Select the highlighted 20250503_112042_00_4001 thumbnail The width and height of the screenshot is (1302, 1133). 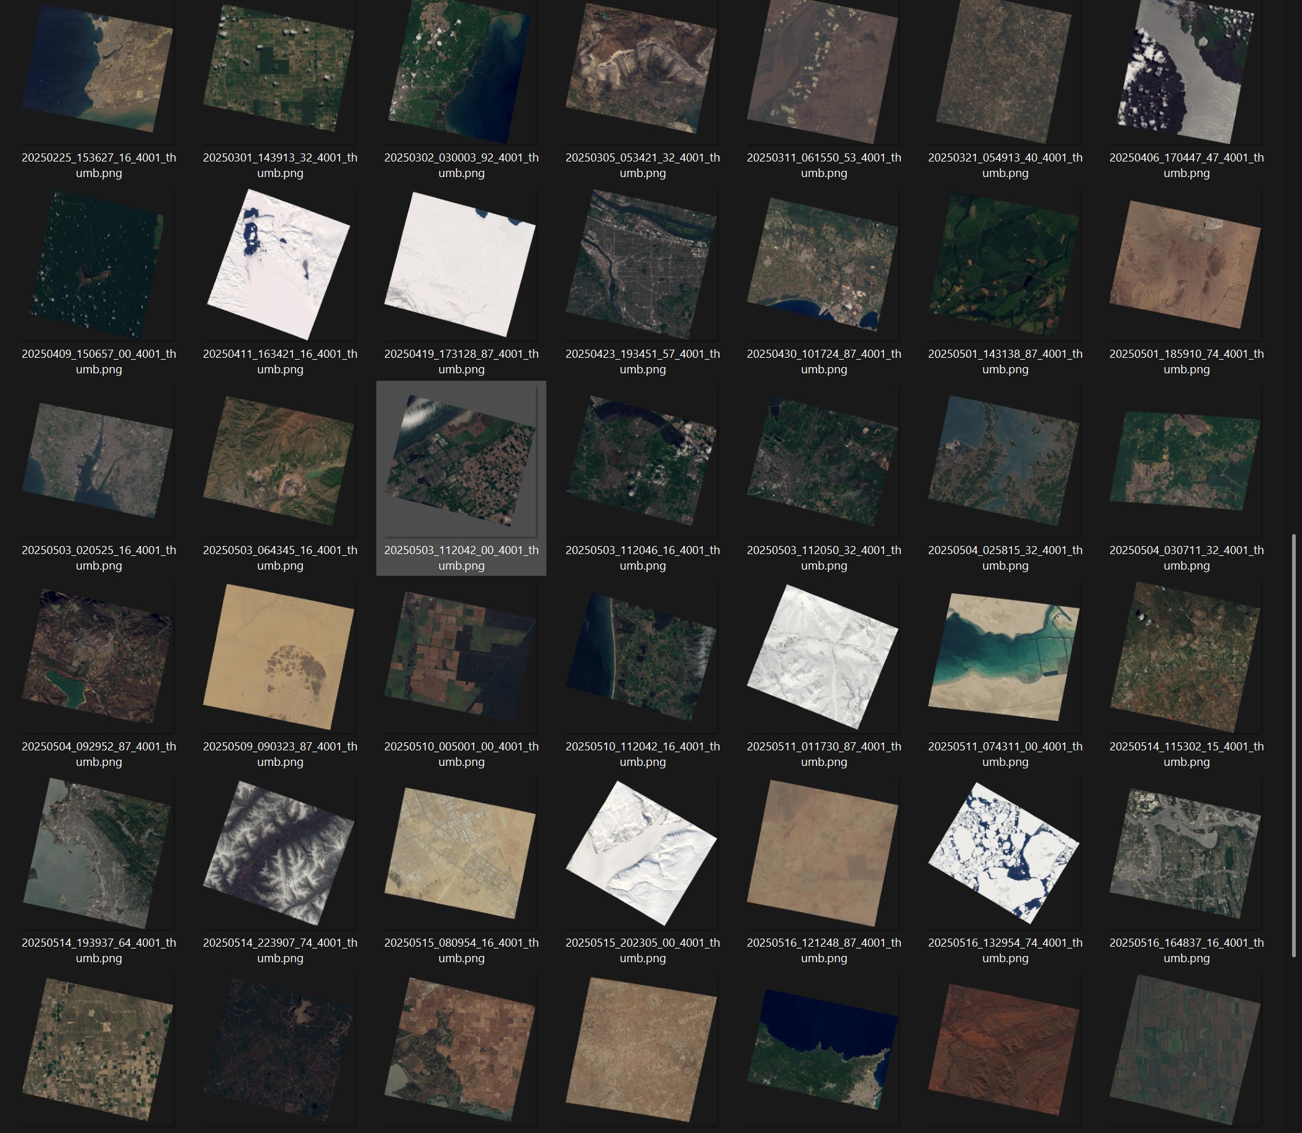(x=460, y=461)
